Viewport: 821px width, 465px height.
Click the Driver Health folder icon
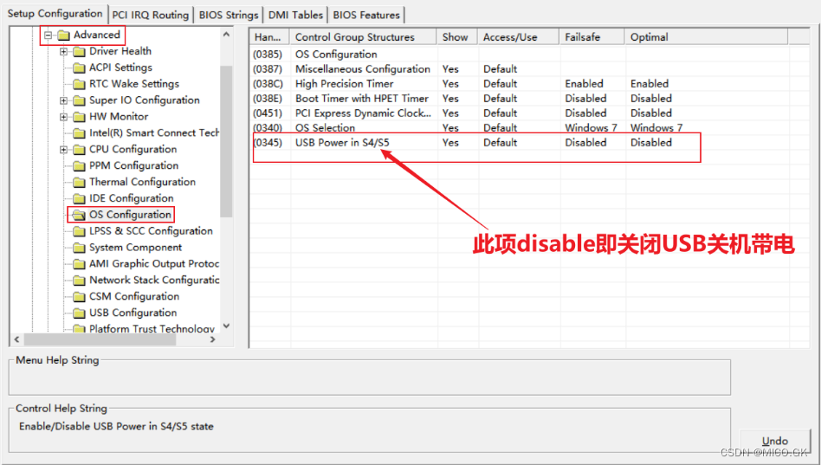click(79, 51)
